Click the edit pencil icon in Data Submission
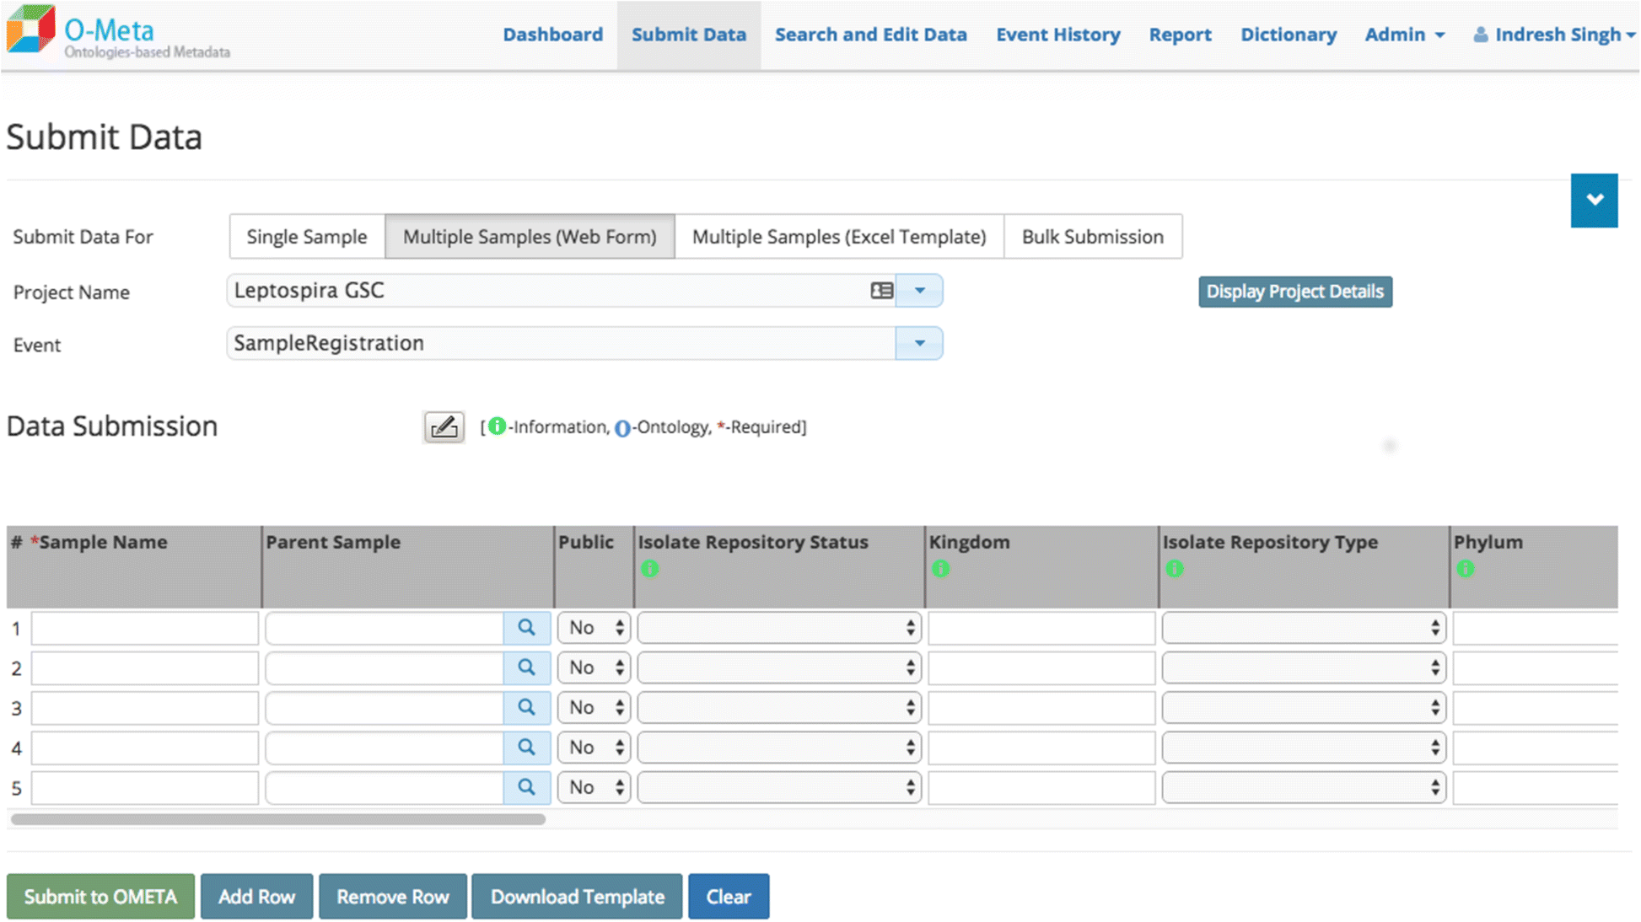The width and height of the screenshot is (1641, 922). pos(443,426)
